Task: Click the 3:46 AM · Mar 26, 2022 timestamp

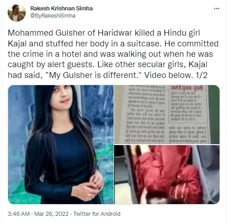Action: click(x=38, y=214)
